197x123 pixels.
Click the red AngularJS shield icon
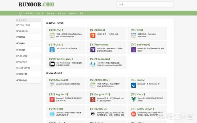point(52,100)
